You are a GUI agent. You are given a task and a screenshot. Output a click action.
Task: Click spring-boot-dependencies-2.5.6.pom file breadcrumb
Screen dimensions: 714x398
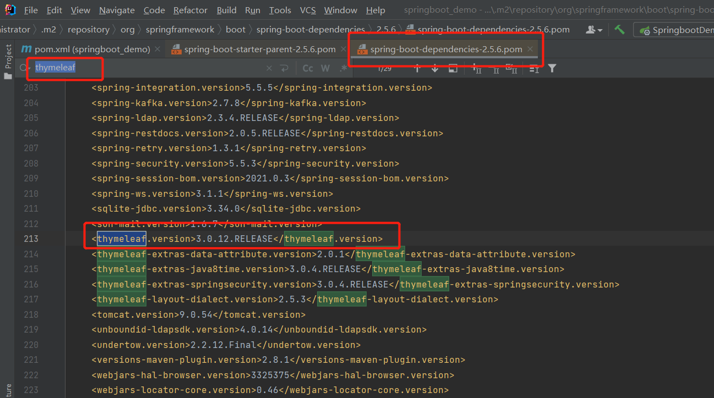(488, 30)
